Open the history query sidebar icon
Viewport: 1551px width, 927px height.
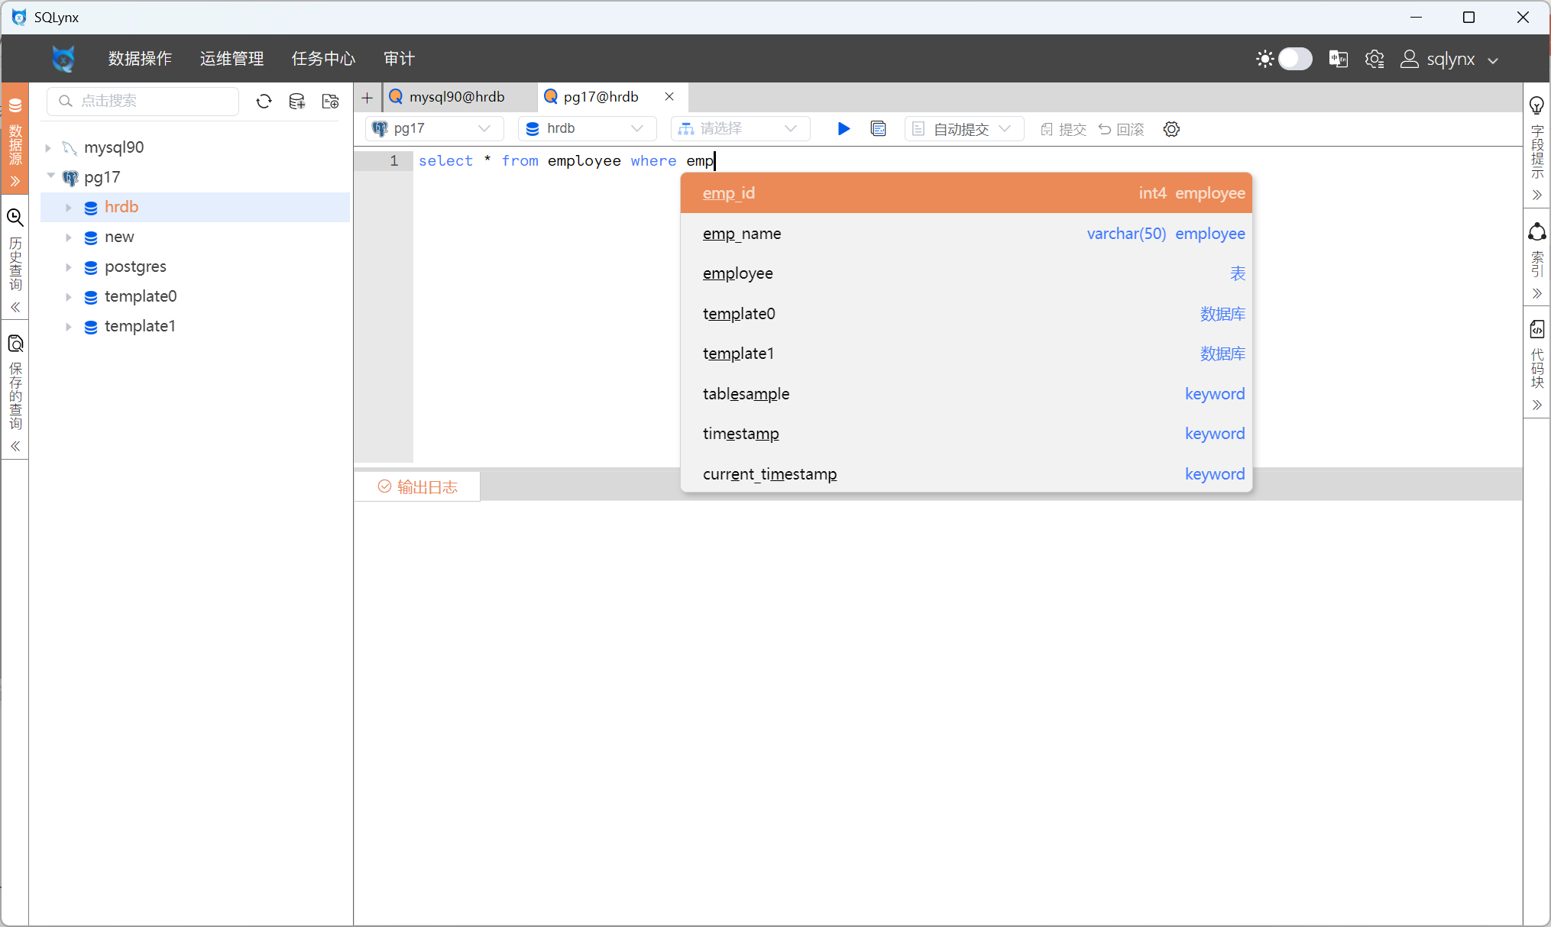coord(15,218)
